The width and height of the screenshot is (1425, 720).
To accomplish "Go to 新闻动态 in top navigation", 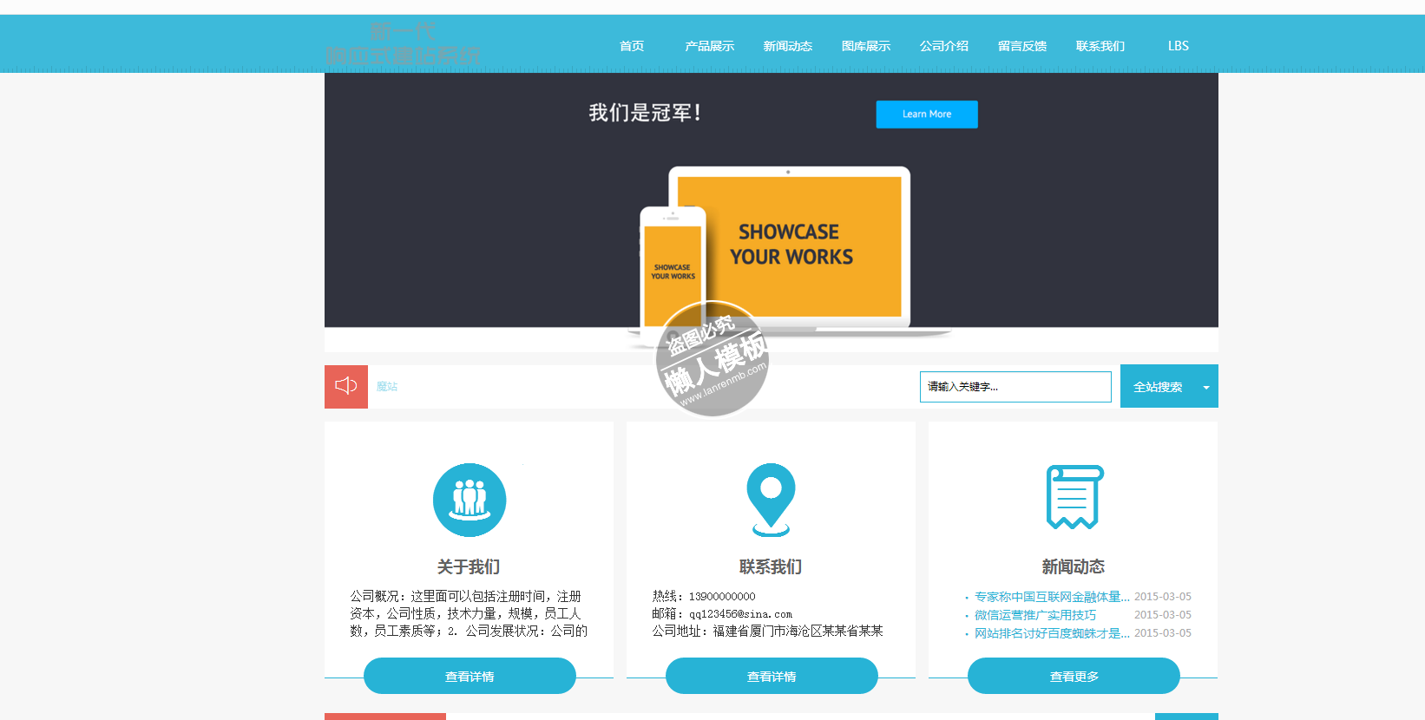I will point(788,46).
